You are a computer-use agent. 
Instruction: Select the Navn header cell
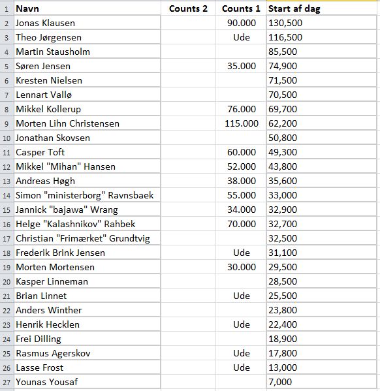pyautogui.click(x=87, y=8)
